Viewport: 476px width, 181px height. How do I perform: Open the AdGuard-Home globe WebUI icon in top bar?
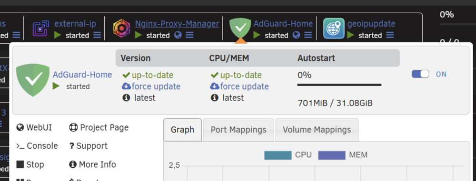[296, 35]
